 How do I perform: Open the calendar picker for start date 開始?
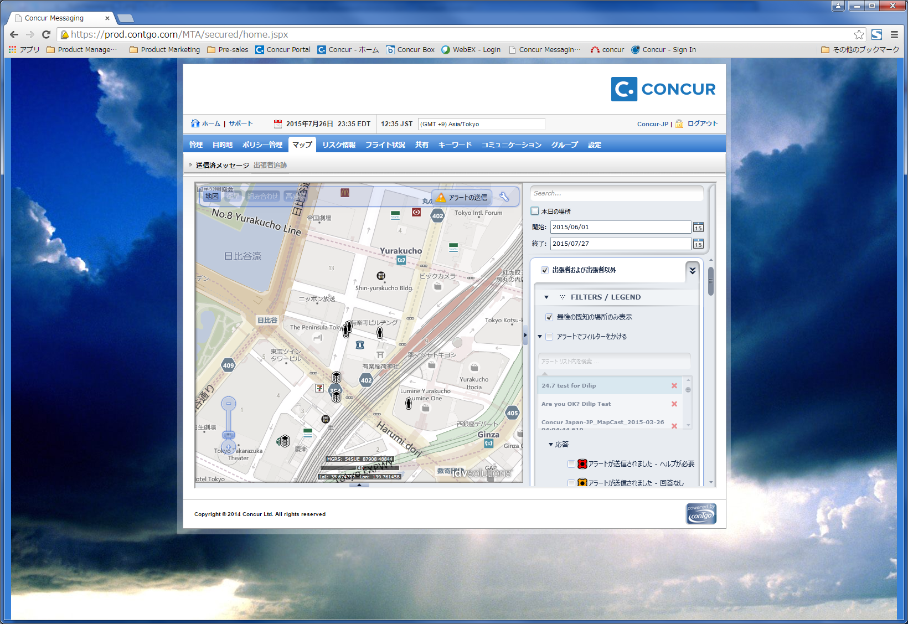point(698,228)
